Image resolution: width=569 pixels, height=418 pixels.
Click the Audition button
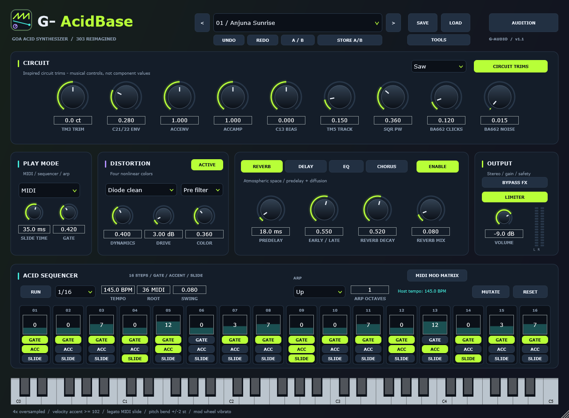tap(524, 23)
